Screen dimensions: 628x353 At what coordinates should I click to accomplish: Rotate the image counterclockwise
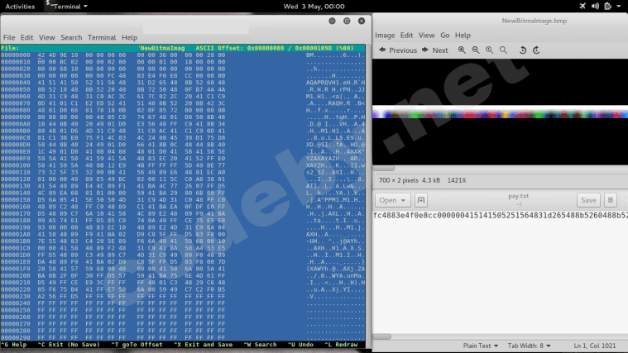(523, 50)
